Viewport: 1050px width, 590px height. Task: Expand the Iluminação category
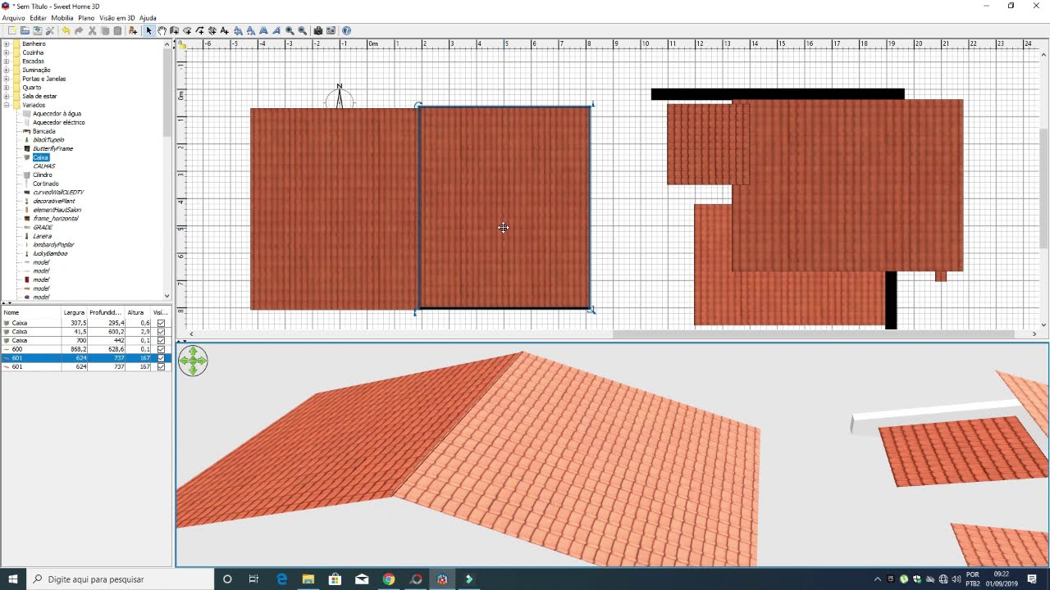[x=7, y=70]
